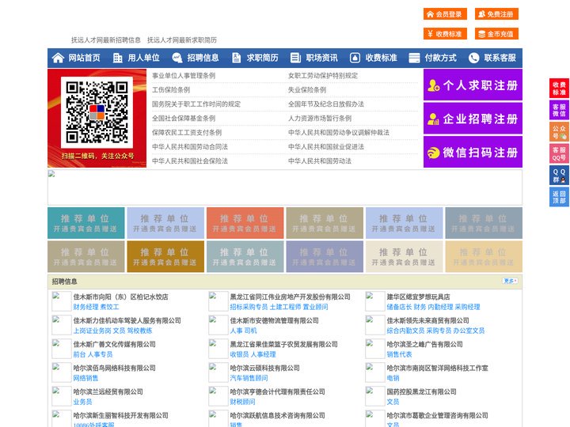
Task: Open 失业保险条例 article
Action: (307, 89)
